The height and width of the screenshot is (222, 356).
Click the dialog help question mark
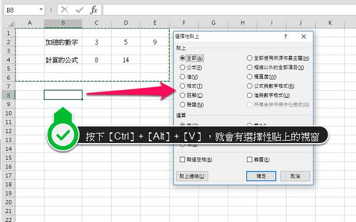coord(285,36)
